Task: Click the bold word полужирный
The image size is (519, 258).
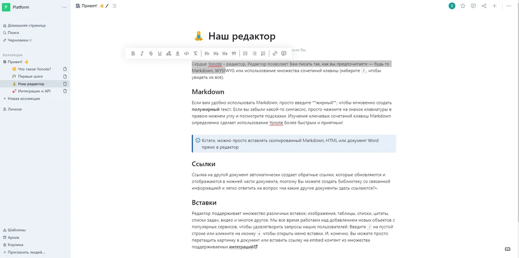Action: pos(205,110)
